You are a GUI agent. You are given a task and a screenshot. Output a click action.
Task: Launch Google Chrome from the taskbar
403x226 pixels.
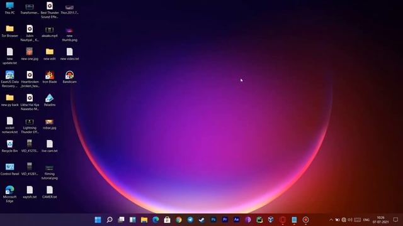[179, 220]
